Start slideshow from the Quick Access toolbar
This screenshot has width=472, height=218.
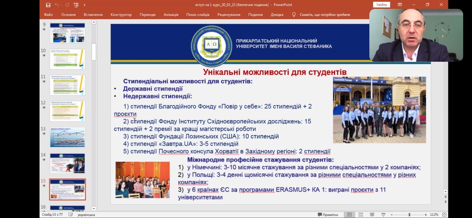pos(76,5)
